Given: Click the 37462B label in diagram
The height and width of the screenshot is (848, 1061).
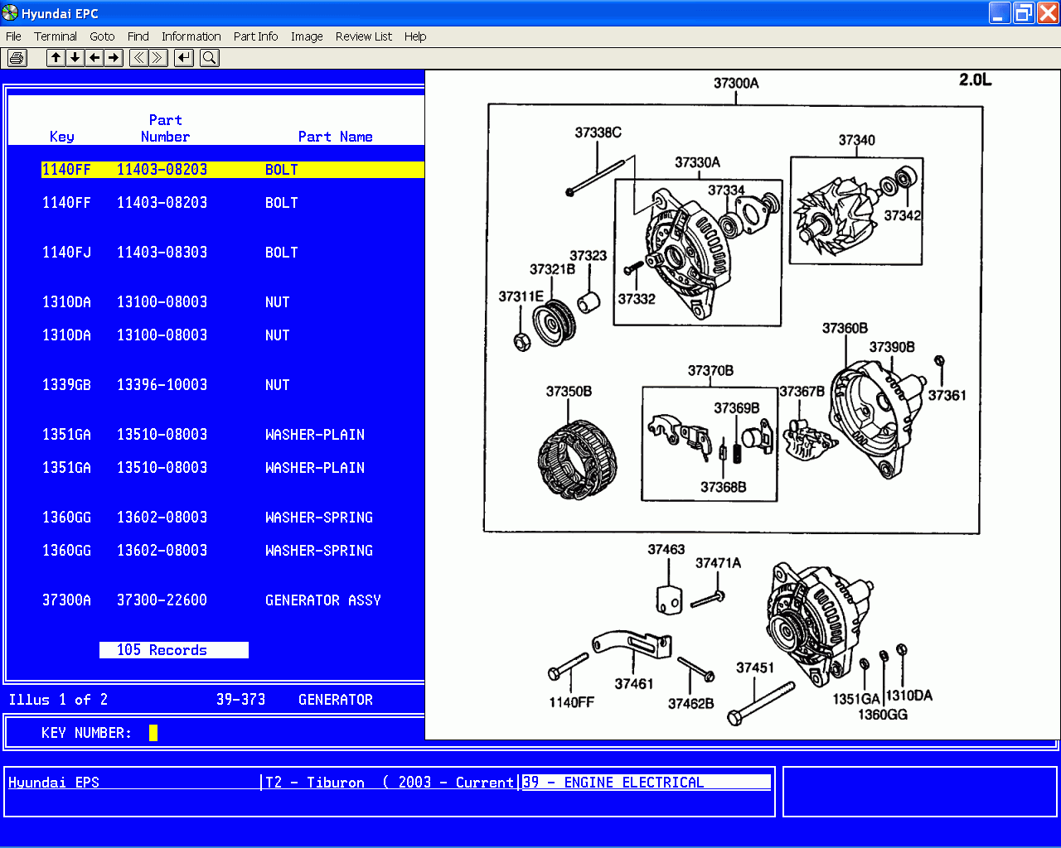Looking at the screenshot, I should [690, 704].
